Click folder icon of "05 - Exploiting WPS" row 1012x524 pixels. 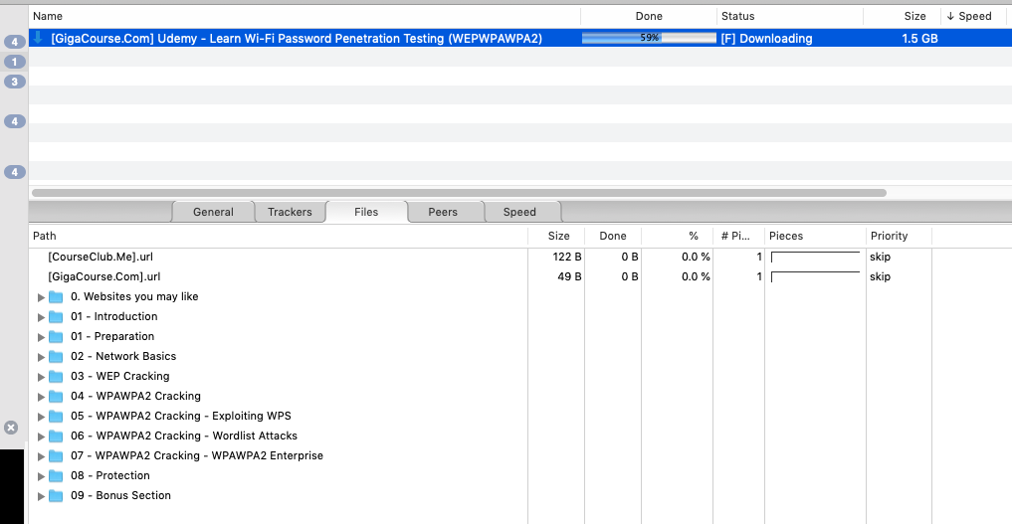click(56, 417)
